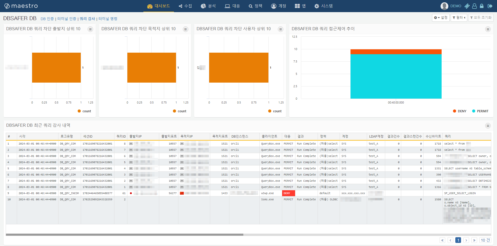Screen dimensions: 497x246
Task: Switch to 터미널 인증 tab
Action: pyautogui.click(x=67, y=19)
